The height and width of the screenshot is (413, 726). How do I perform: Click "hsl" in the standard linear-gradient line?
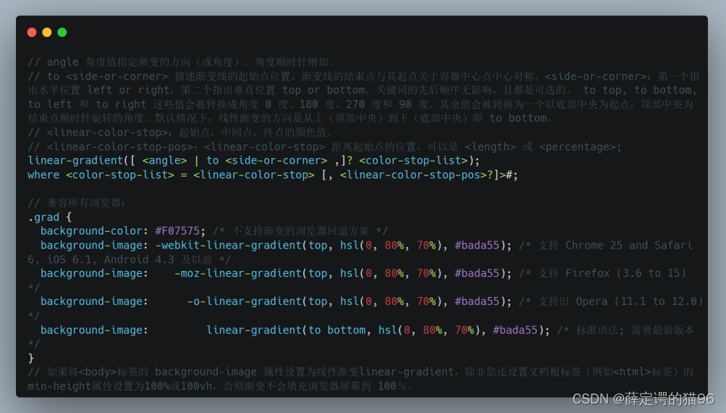coord(387,330)
